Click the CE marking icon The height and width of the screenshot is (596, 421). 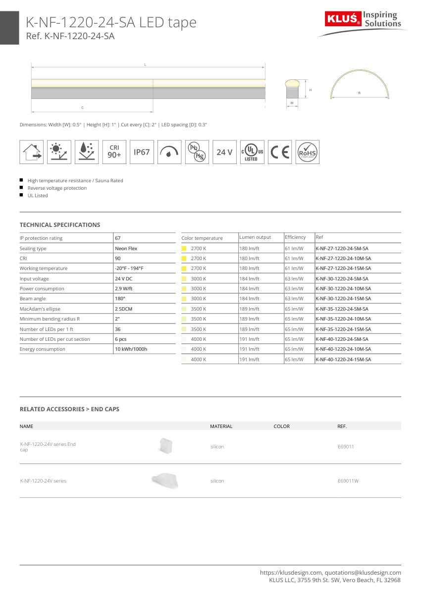pos(280,152)
